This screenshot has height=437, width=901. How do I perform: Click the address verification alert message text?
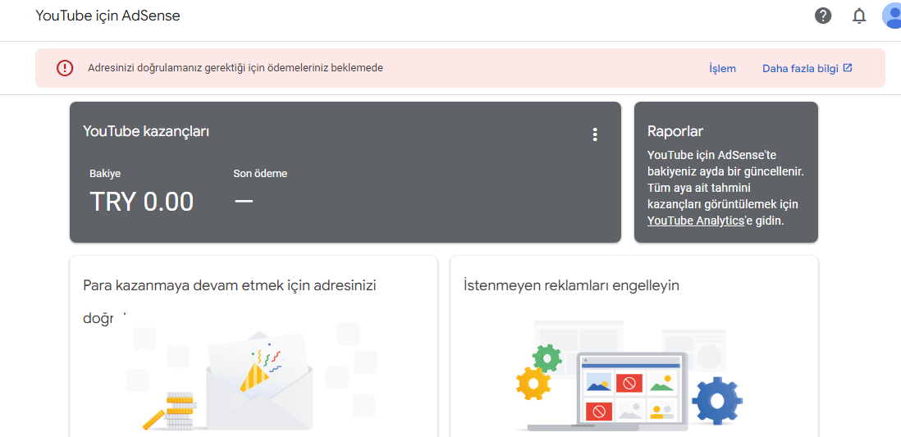[236, 68]
